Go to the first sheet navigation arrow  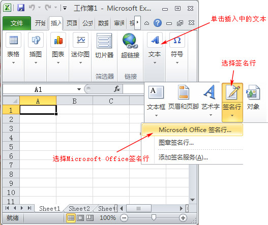(x=7, y=208)
